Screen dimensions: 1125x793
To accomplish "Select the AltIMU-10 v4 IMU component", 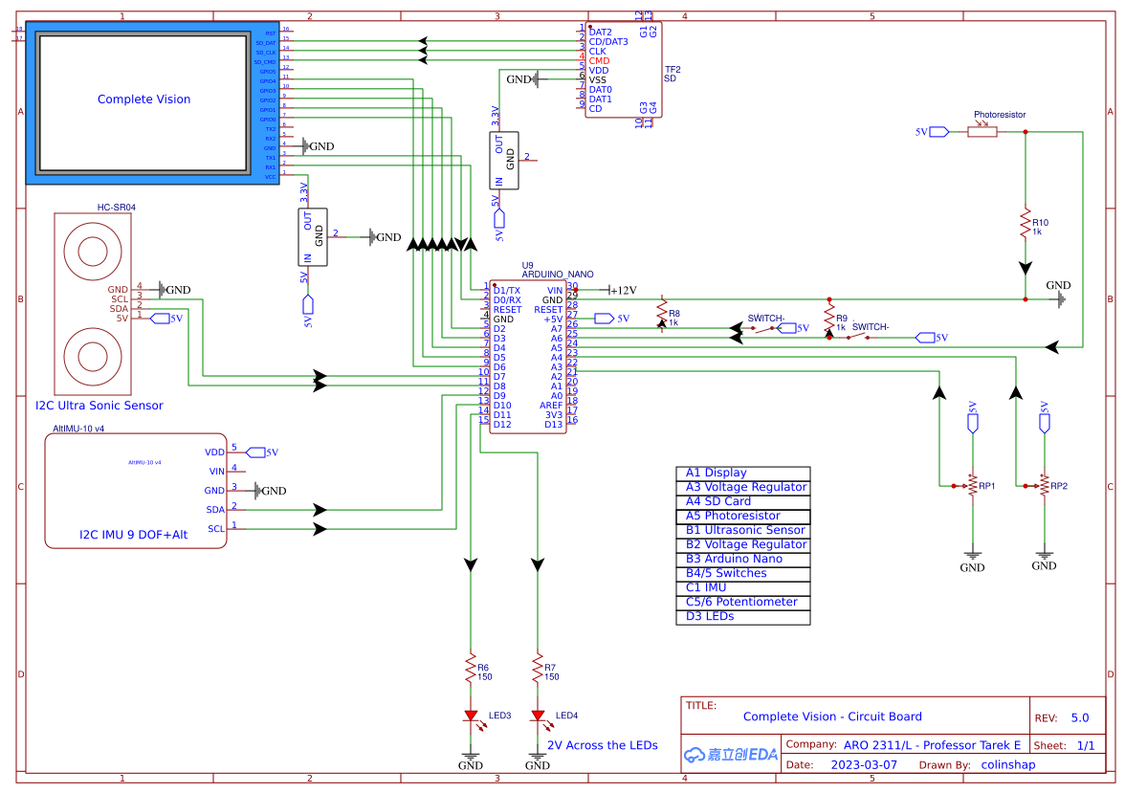I will tap(134, 490).
